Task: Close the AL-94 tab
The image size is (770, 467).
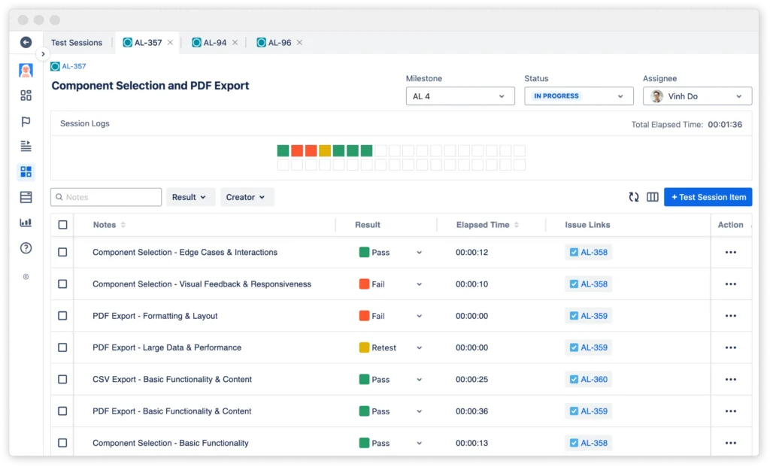Action: [x=235, y=43]
